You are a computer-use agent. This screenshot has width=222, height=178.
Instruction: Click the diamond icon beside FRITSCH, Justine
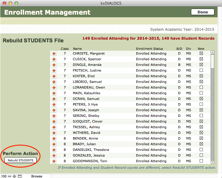pos(54,71)
